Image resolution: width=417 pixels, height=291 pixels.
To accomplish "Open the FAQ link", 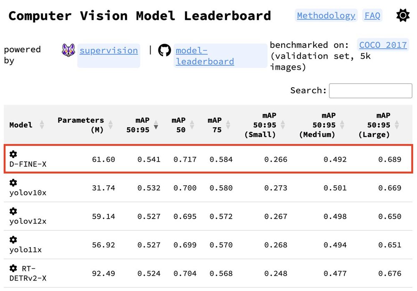I will [372, 16].
